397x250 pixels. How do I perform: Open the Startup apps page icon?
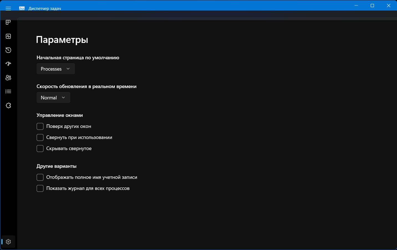(x=8, y=64)
